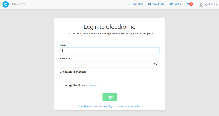Click the green Login button
The height and width of the screenshot is (116, 219).
click(x=109, y=97)
